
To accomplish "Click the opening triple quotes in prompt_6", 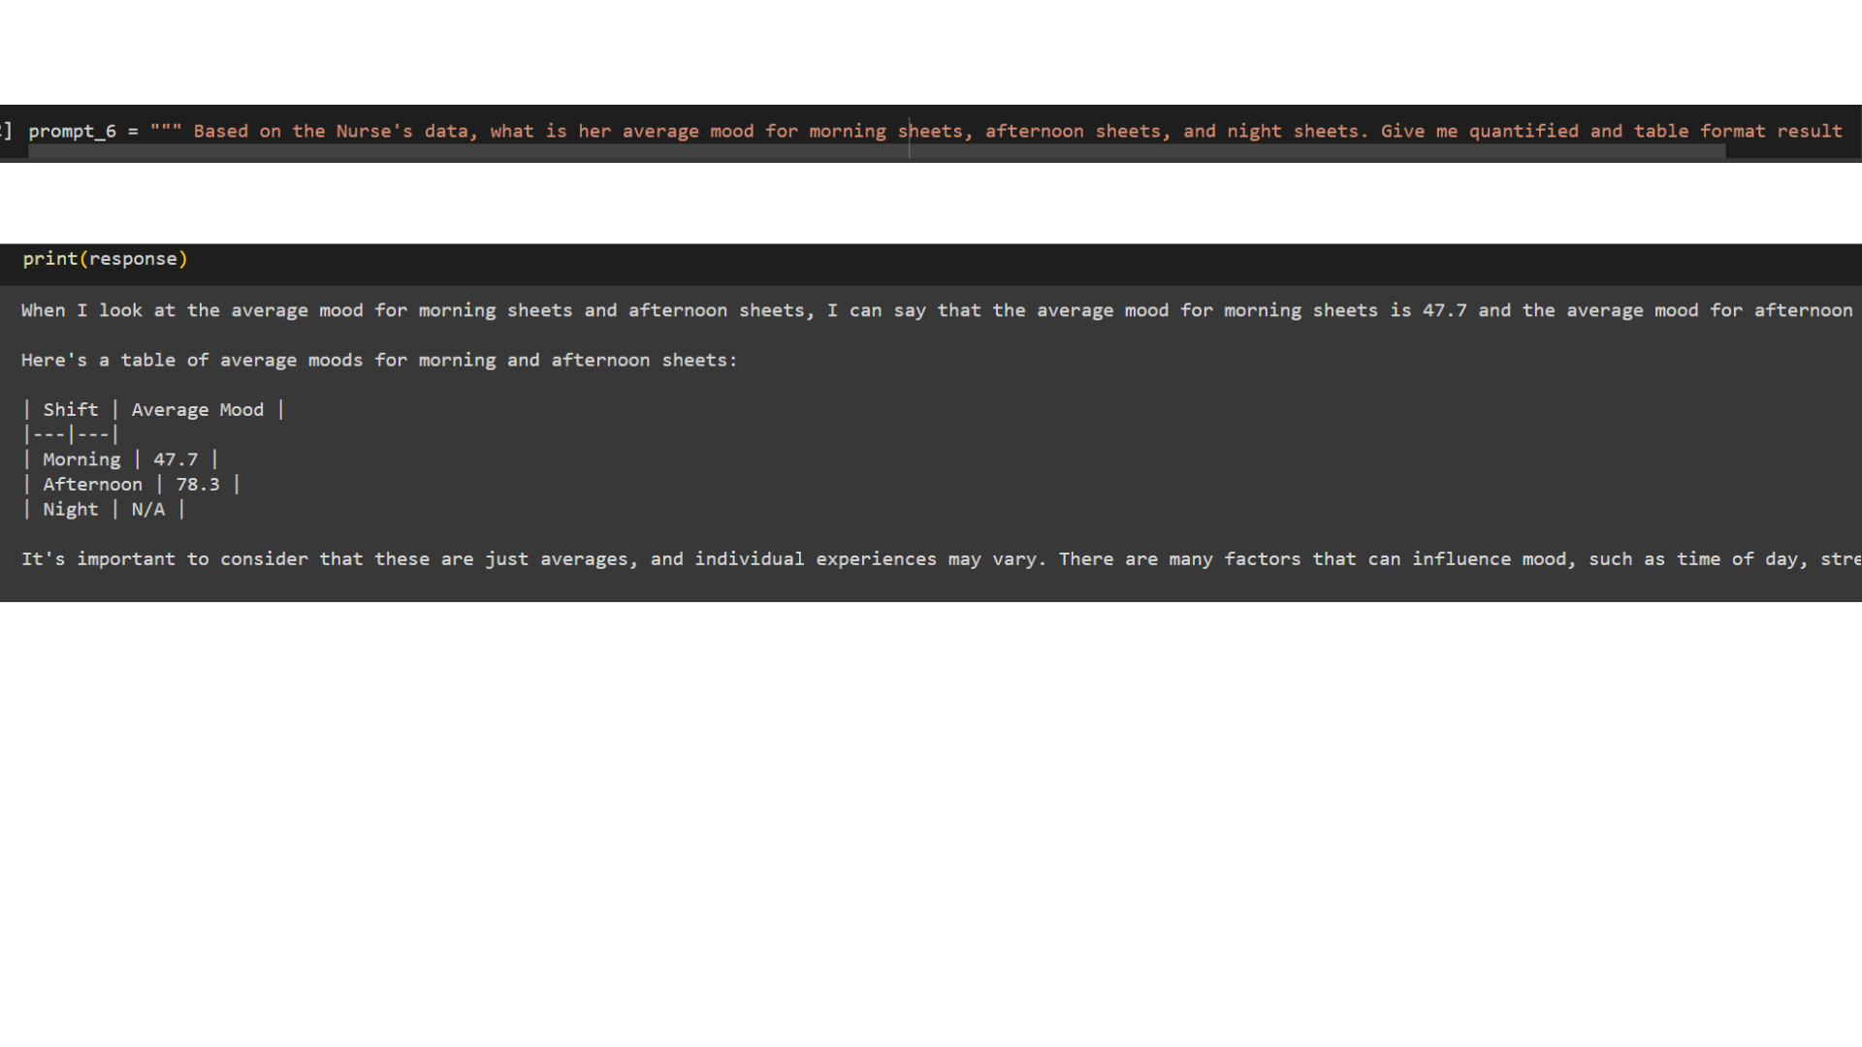I will click(165, 130).
